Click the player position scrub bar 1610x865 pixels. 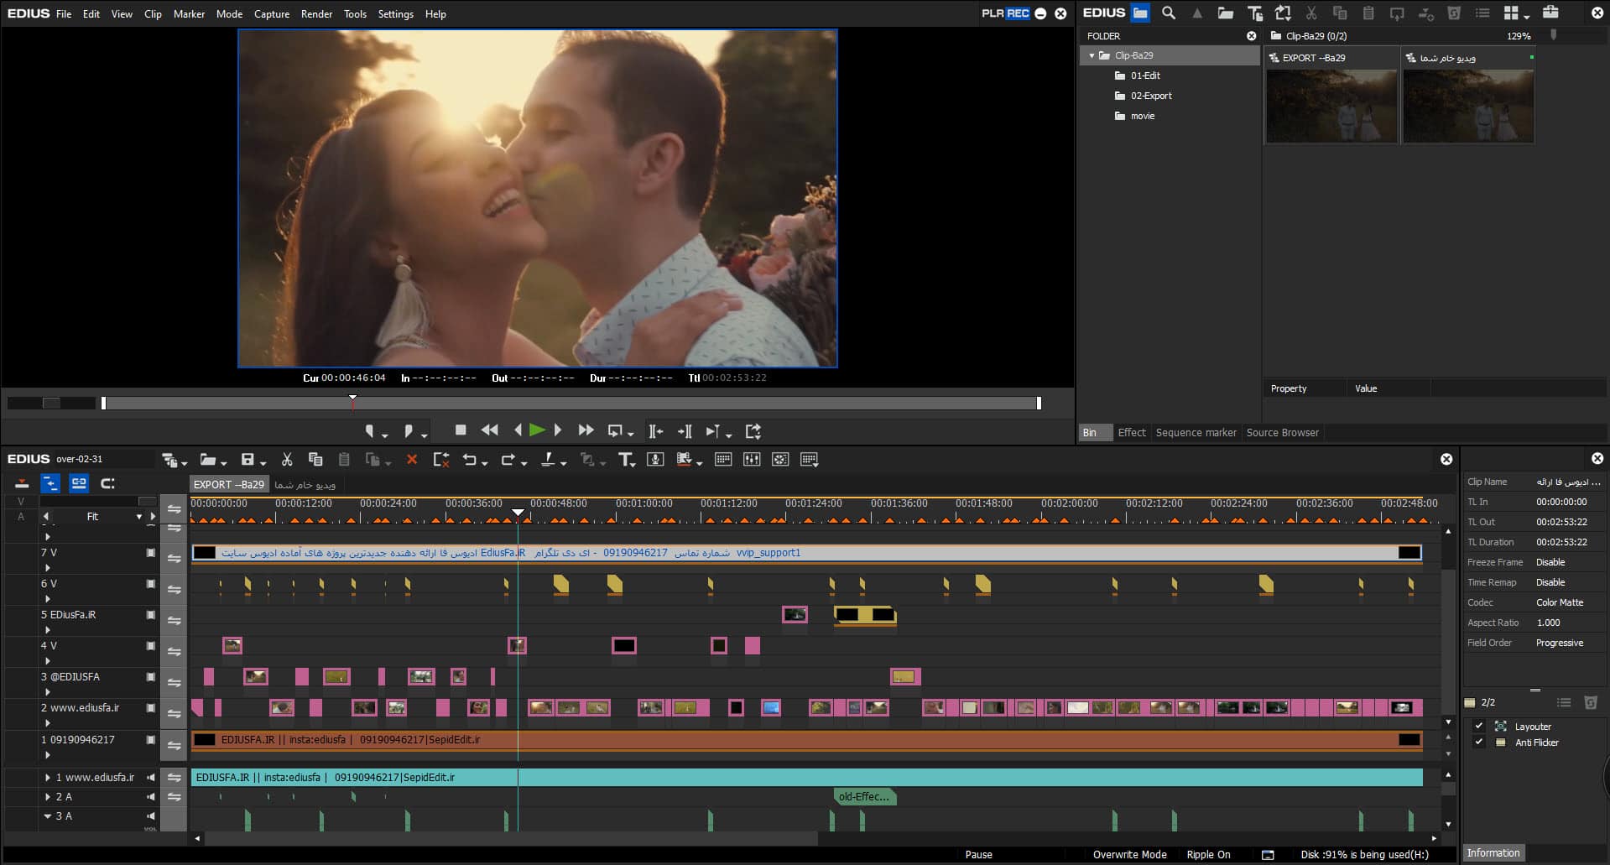(571, 404)
